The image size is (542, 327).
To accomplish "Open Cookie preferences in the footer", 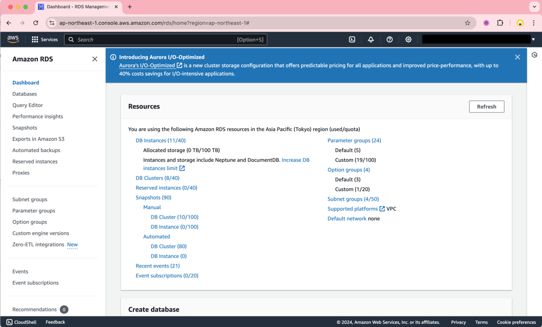I will coord(516,322).
